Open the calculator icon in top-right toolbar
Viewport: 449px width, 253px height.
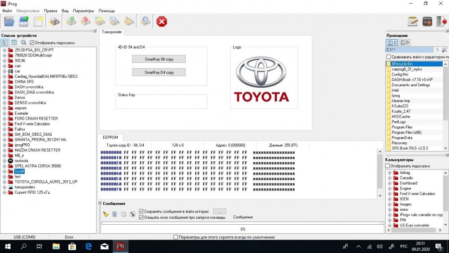tap(427, 21)
